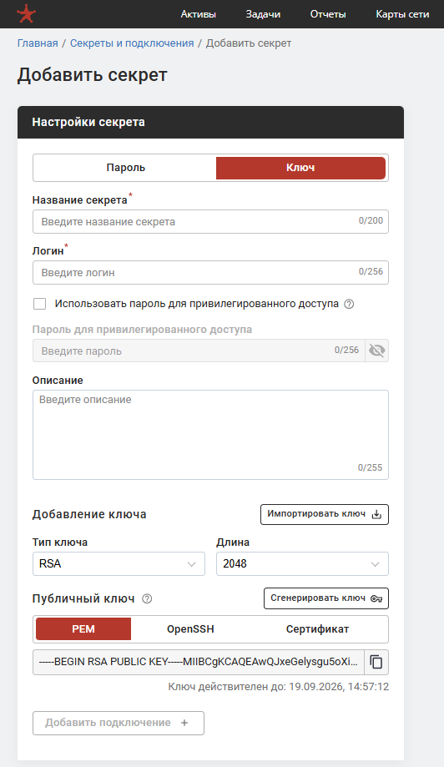Click the privileged access password field
The height and width of the screenshot is (767, 444).
(x=199, y=351)
